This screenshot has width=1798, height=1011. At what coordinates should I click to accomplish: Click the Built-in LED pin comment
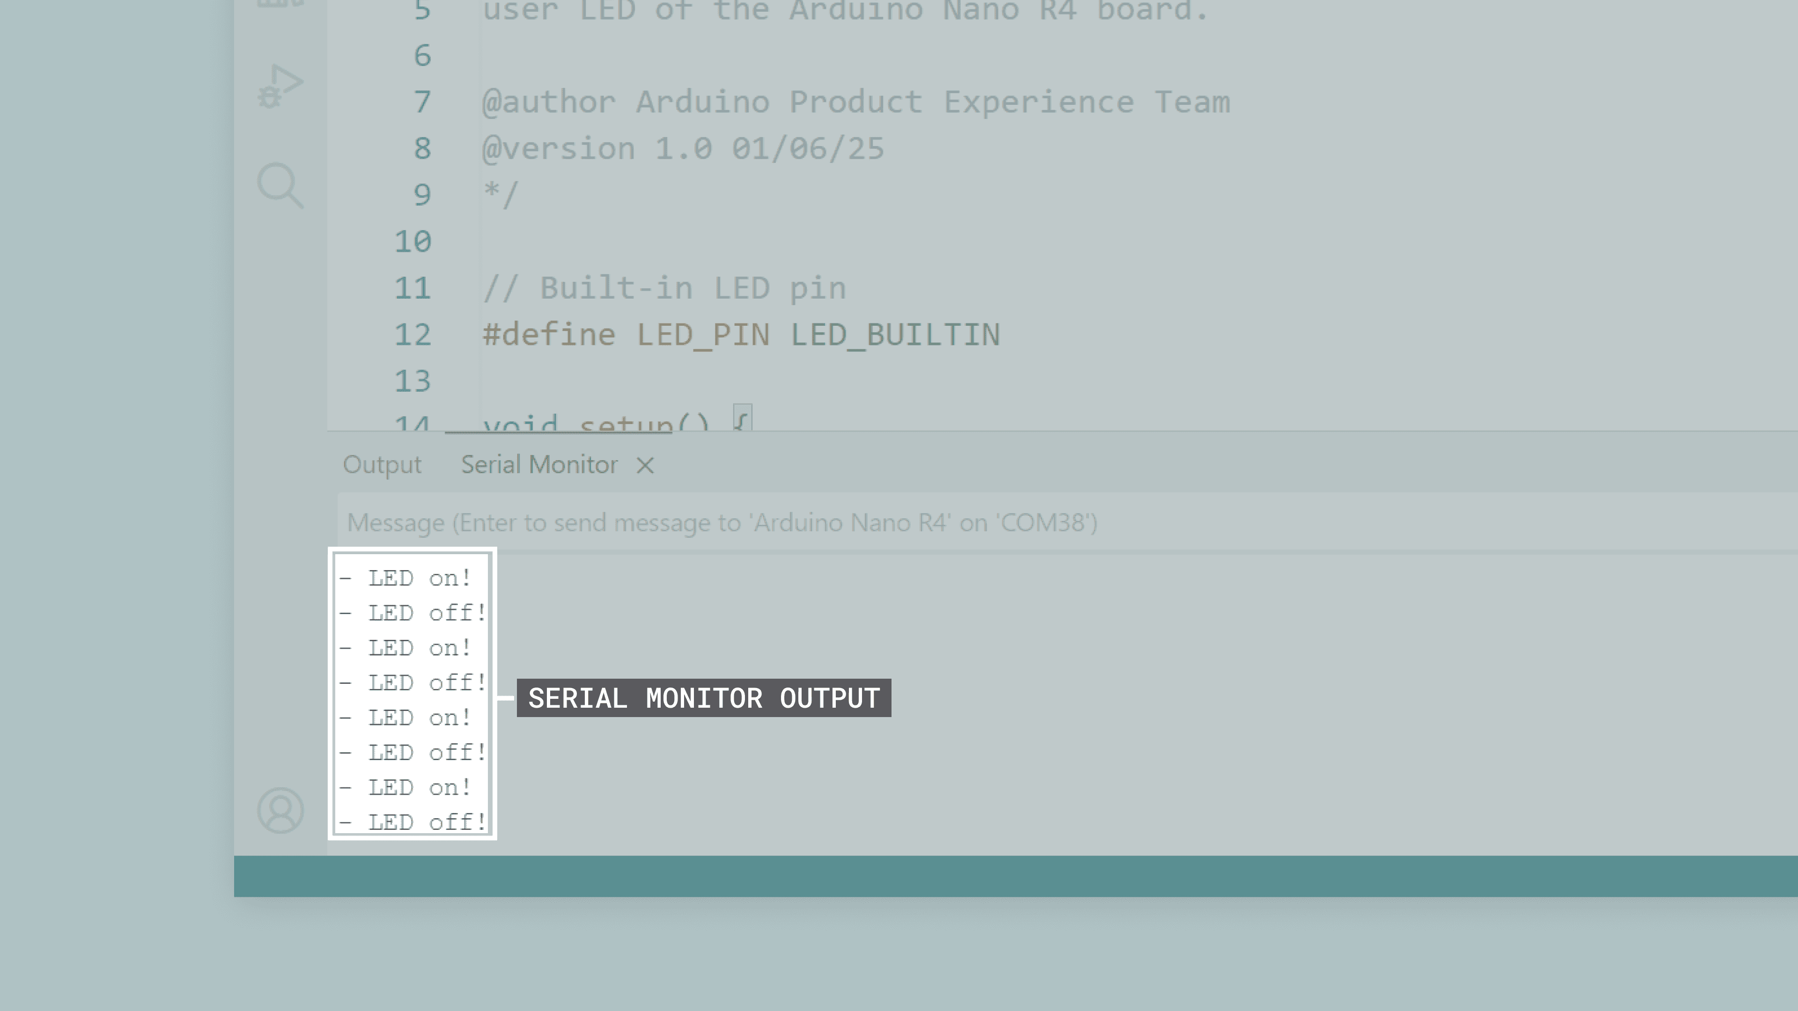pyautogui.click(x=664, y=288)
